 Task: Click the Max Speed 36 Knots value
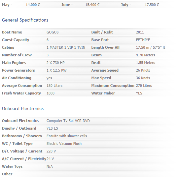(x=143, y=78)
